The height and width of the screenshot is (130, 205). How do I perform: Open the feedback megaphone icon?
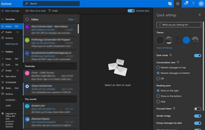click(186, 3)
